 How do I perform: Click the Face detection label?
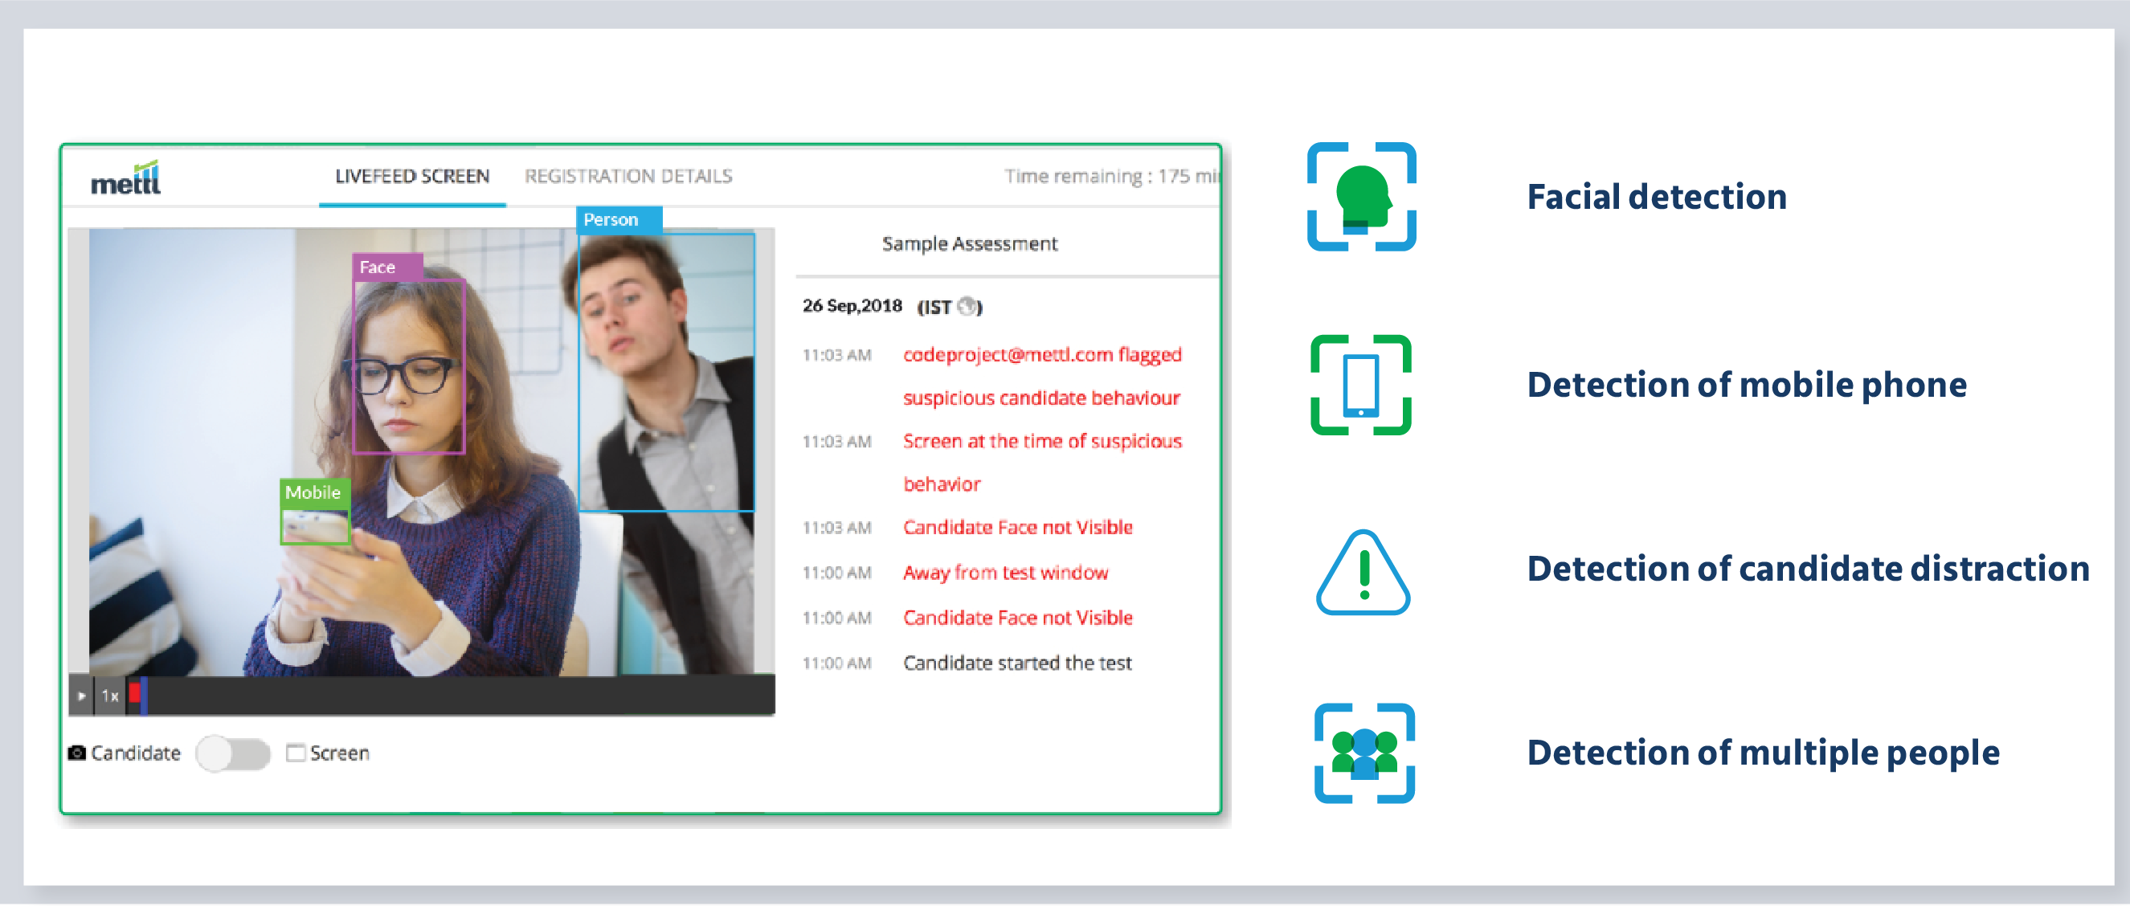tap(387, 267)
